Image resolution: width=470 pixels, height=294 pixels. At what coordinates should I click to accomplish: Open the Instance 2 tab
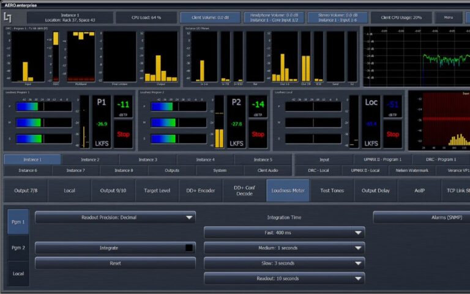pos(89,160)
